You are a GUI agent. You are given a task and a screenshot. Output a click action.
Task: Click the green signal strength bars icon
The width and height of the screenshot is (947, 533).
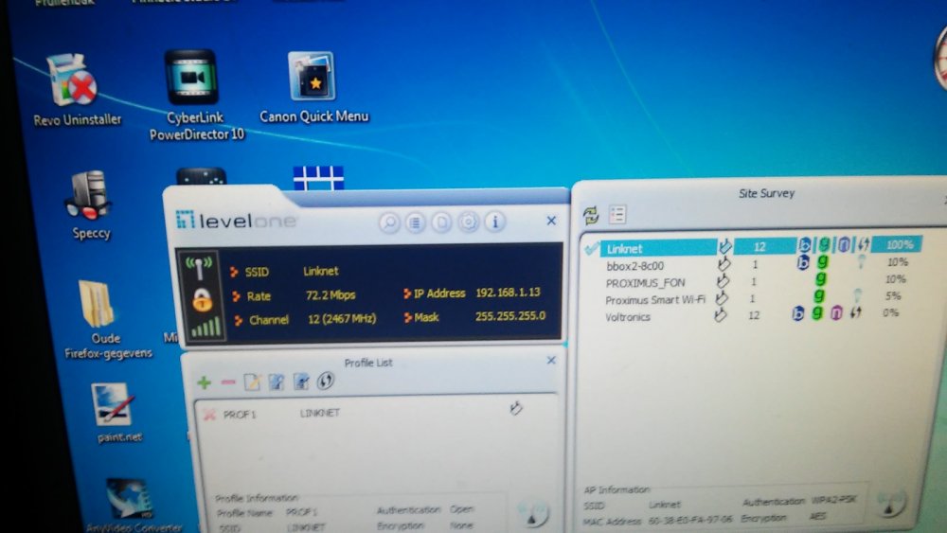point(205,328)
